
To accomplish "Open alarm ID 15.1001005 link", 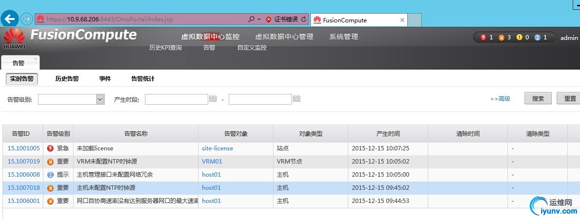I will click(x=23, y=148).
